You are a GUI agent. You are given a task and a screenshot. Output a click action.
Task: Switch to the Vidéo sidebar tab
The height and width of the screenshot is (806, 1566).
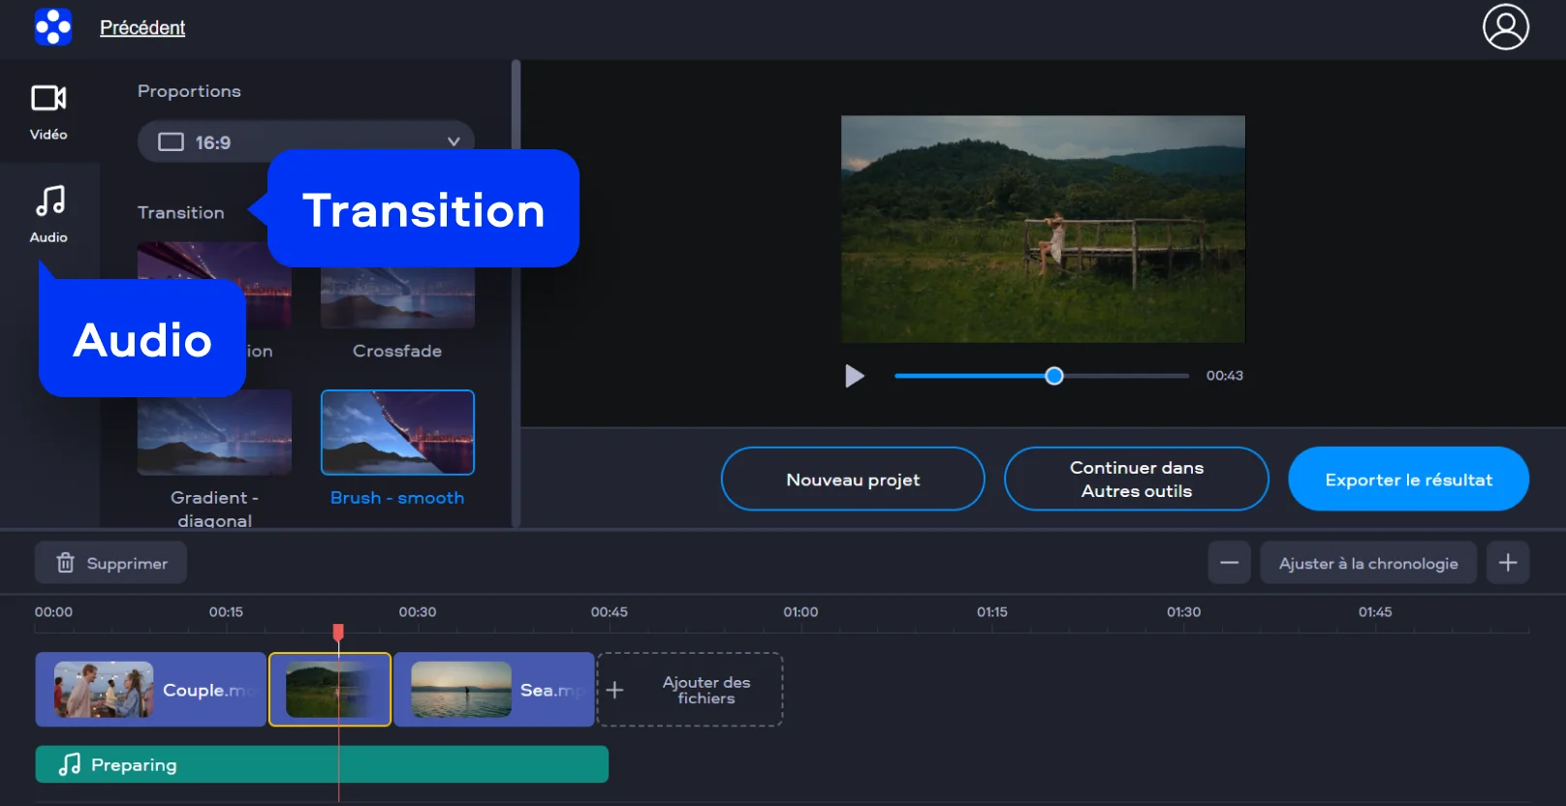pos(48,111)
